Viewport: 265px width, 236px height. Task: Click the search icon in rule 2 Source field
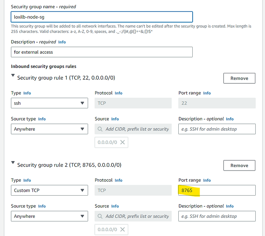pyautogui.click(x=100, y=216)
